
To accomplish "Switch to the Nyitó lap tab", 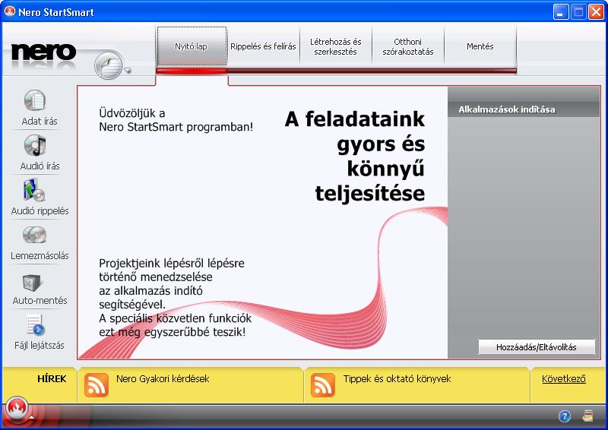I will pyautogui.click(x=191, y=46).
